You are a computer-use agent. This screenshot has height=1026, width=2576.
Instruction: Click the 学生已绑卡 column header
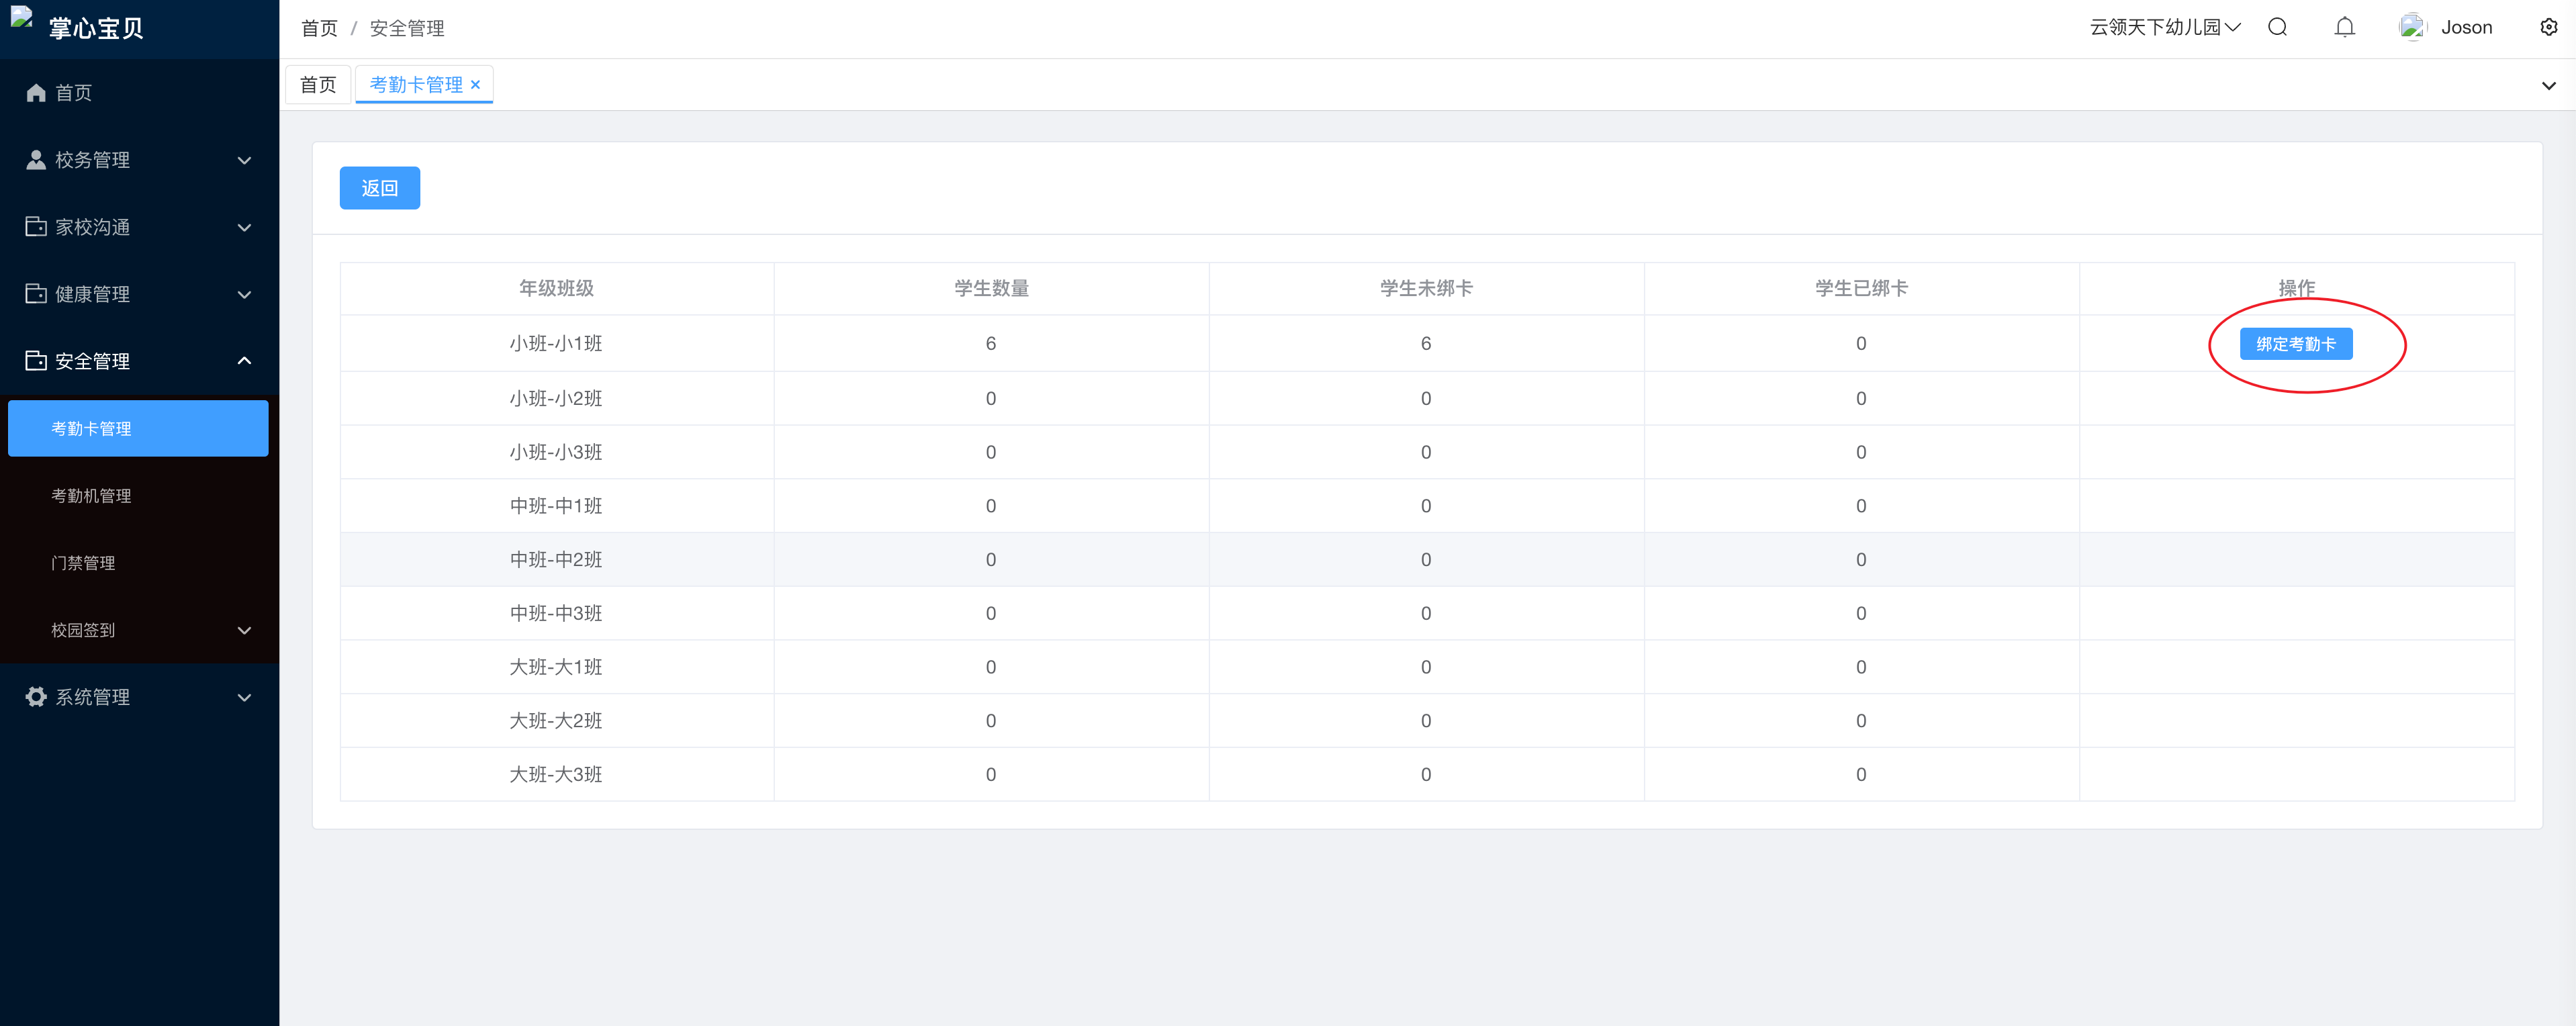click(x=1861, y=288)
